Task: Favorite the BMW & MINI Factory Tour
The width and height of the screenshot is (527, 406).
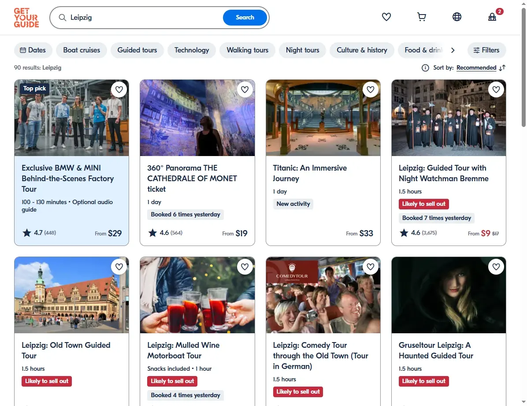Action: coord(119,89)
